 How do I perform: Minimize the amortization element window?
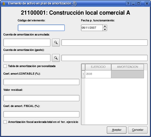click(x=133, y=4)
